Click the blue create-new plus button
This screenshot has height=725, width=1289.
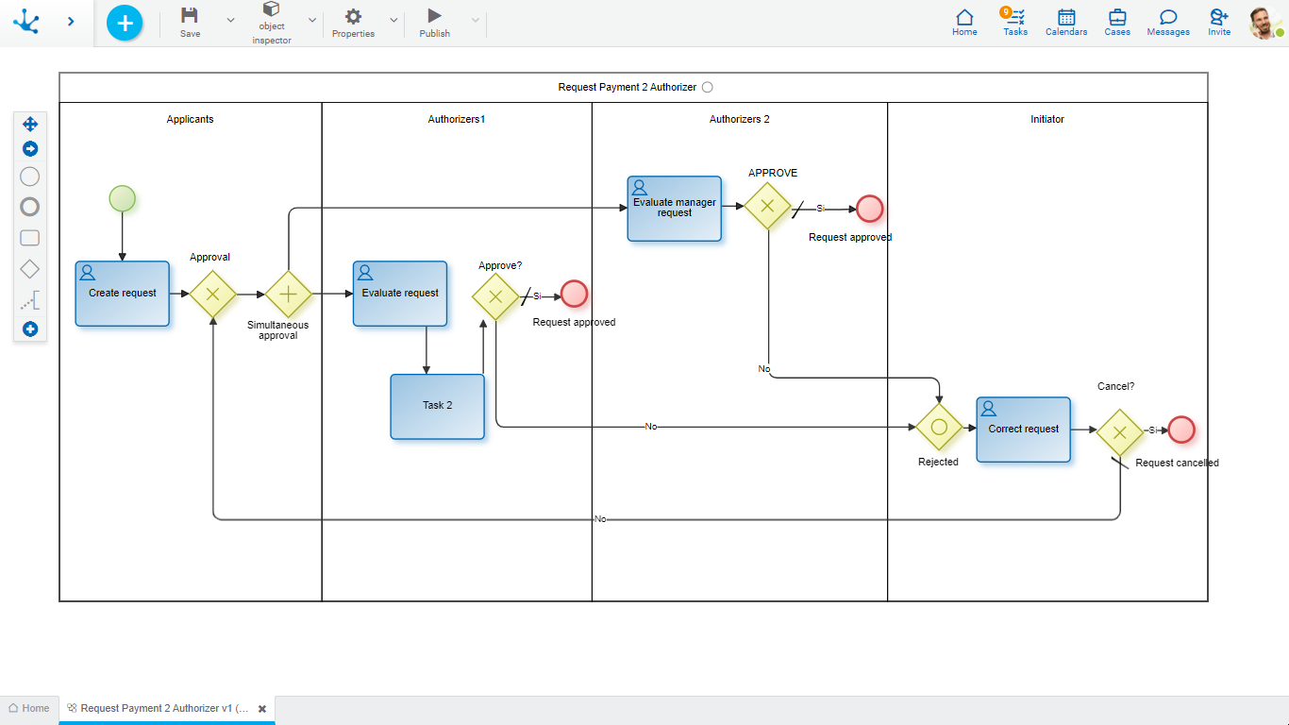click(125, 23)
